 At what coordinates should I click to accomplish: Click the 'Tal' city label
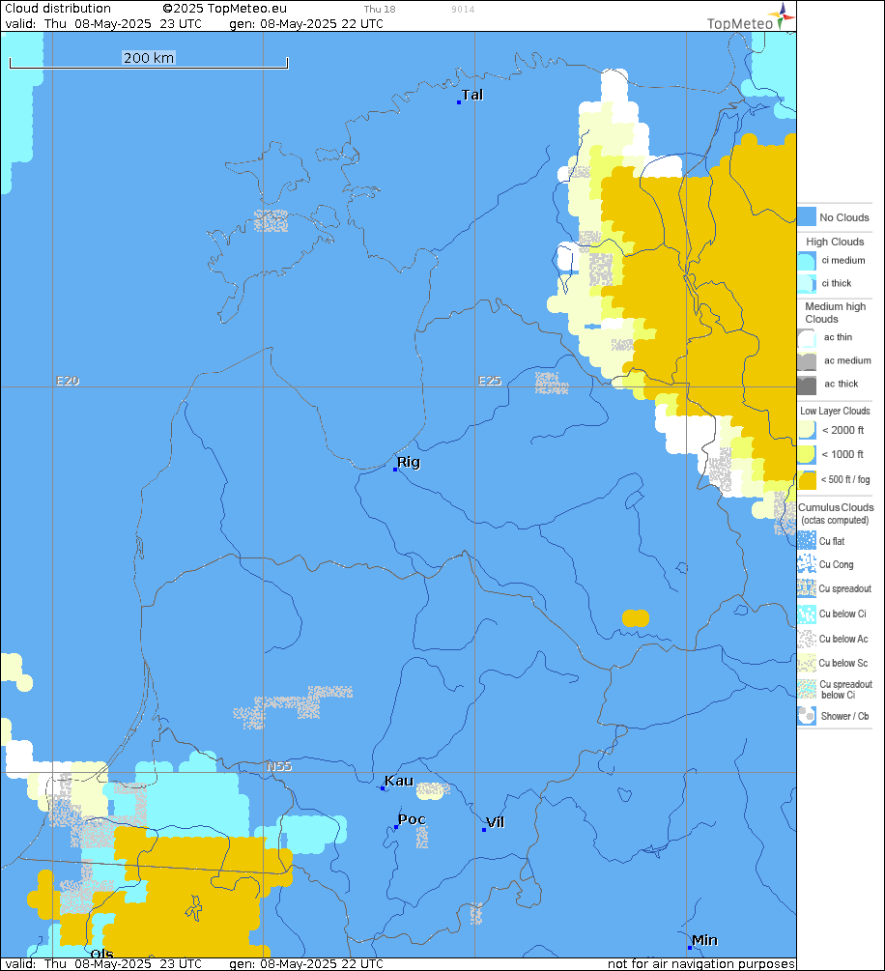pyautogui.click(x=472, y=95)
